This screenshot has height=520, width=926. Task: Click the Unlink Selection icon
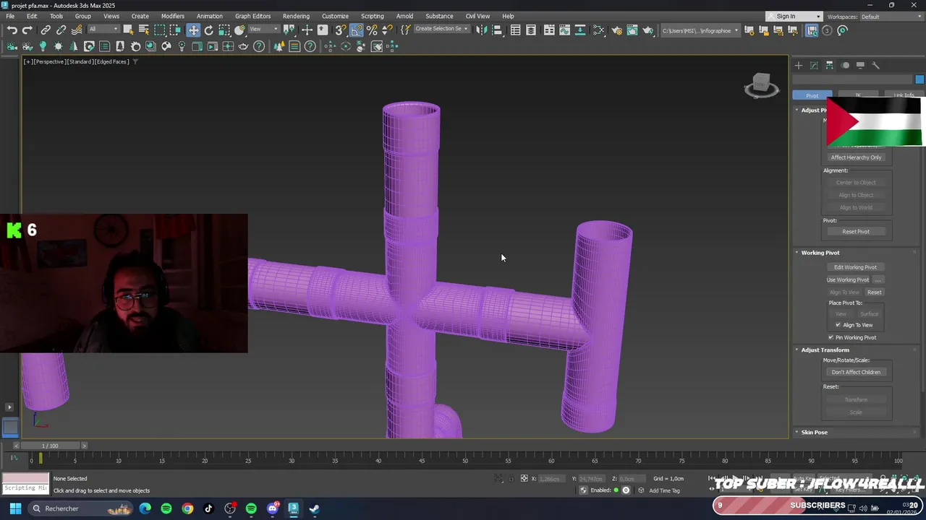click(x=61, y=30)
